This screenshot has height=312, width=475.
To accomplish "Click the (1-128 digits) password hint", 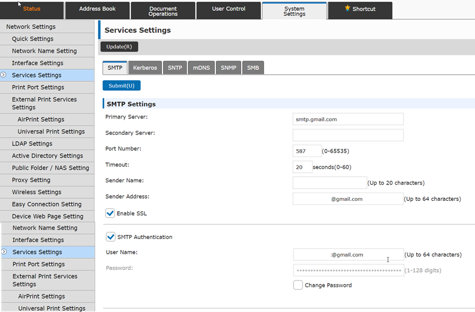I will click(x=423, y=270).
